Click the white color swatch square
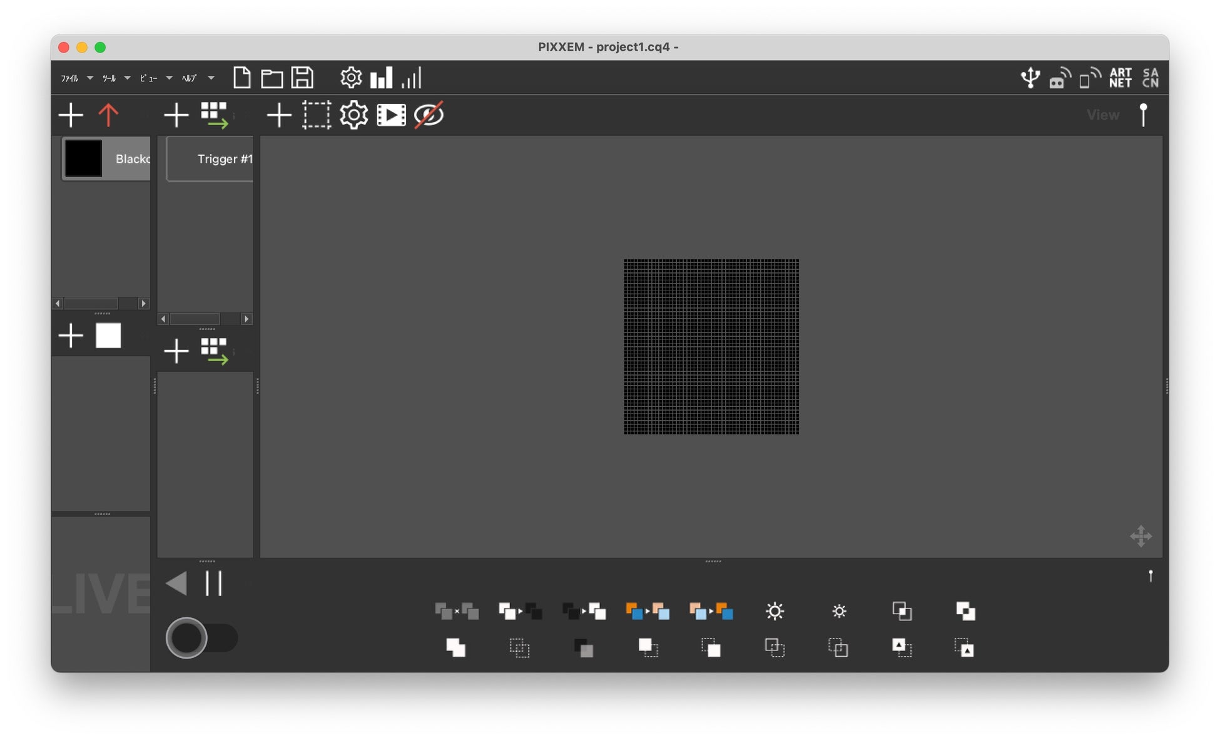The image size is (1220, 740). [108, 336]
